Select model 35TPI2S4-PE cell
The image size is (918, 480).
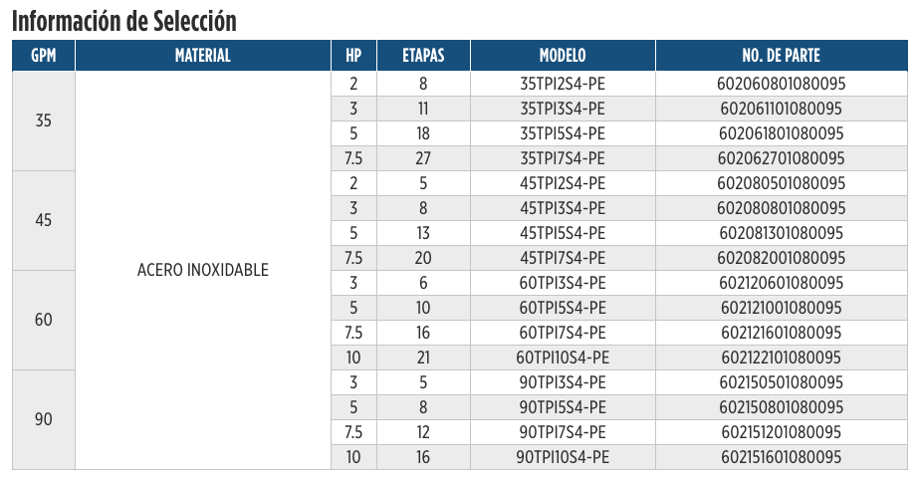tap(563, 84)
